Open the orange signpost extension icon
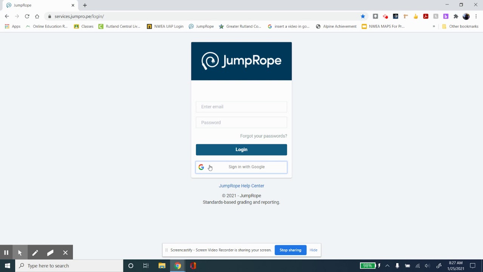Viewport: 483px width, 272px height. pos(406,16)
